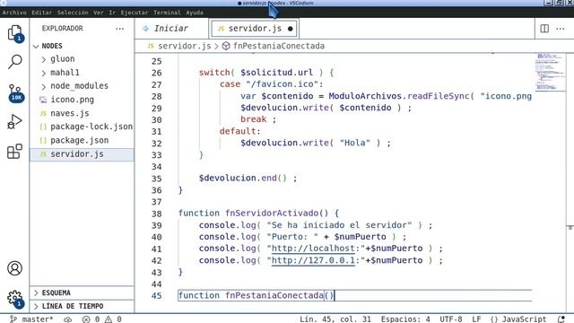Follow the http://127.0.0.1 link on line 42
The image size is (574, 323).
pyautogui.click(x=313, y=260)
